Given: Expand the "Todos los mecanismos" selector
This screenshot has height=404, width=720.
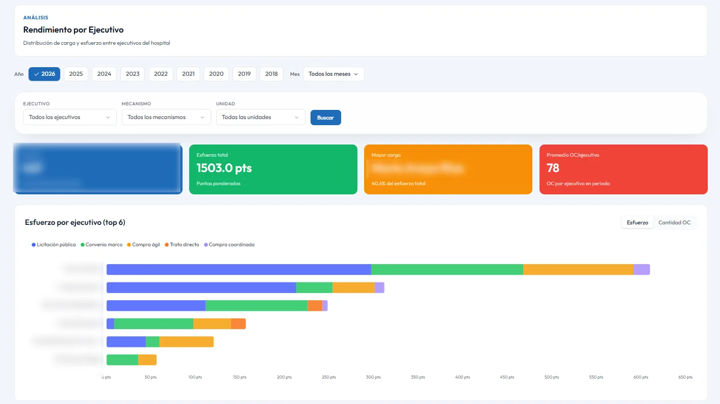Looking at the screenshot, I should click(x=166, y=117).
